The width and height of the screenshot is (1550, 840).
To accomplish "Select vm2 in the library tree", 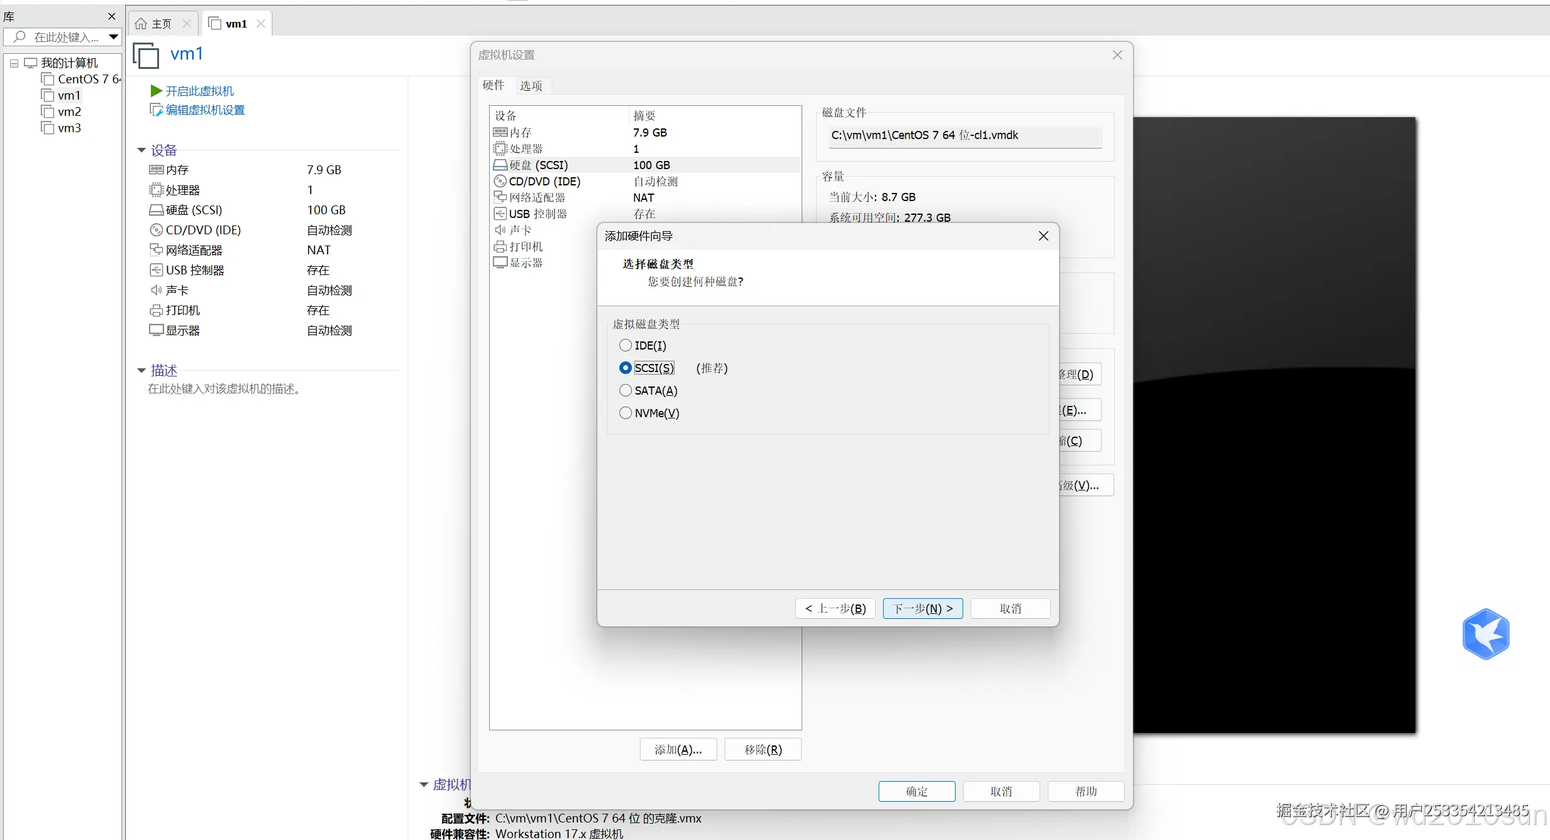I will pyautogui.click(x=69, y=111).
